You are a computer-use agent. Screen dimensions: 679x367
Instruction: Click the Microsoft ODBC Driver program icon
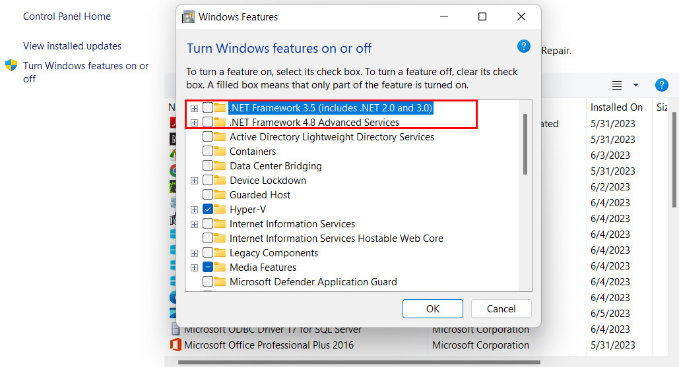176,329
